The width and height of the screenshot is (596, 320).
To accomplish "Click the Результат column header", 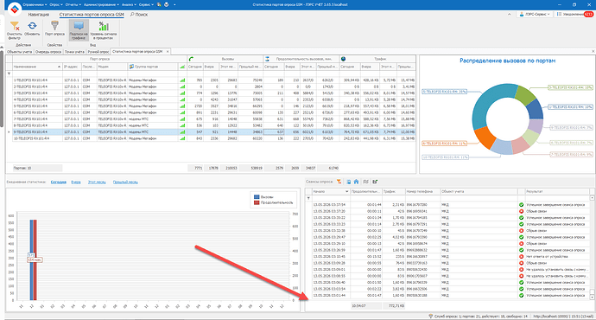I will 557,192.
